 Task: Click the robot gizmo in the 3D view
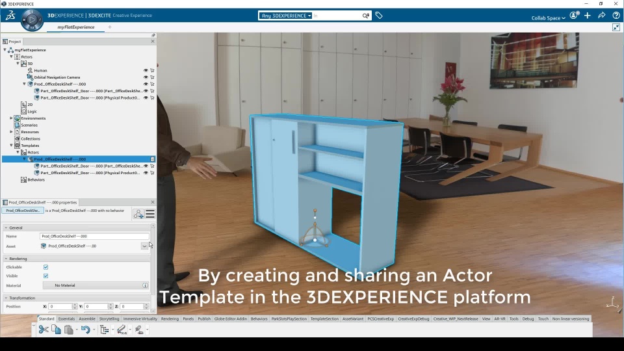pos(315,229)
